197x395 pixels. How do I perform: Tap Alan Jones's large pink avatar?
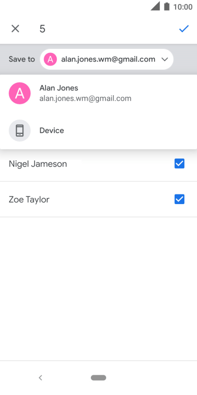pyautogui.click(x=20, y=93)
